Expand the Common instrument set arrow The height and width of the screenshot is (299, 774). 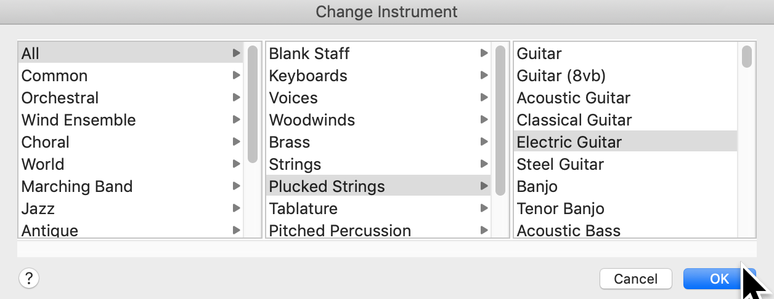pyautogui.click(x=236, y=76)
